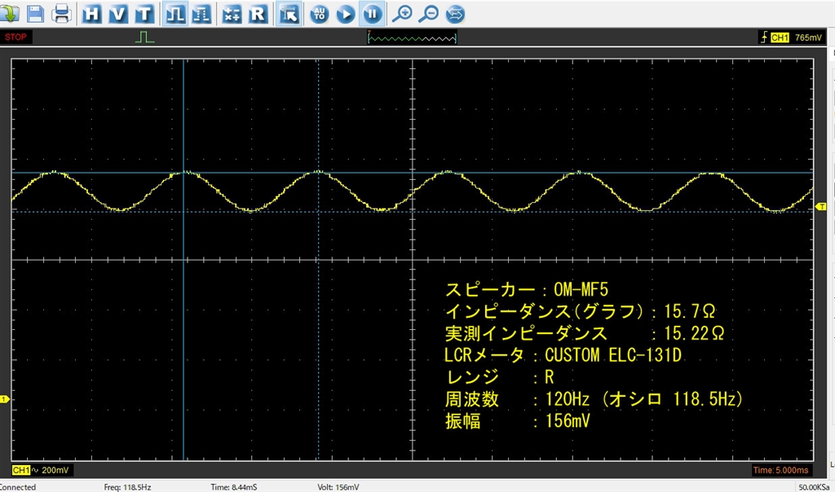Click the rising-edge trigger slope icon
This screenshot has height=492, width=835.
pos(763,37)
